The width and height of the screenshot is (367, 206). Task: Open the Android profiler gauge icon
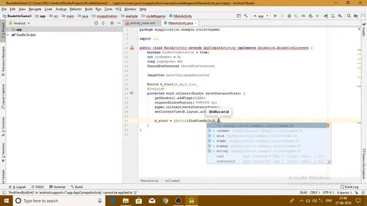303,16
